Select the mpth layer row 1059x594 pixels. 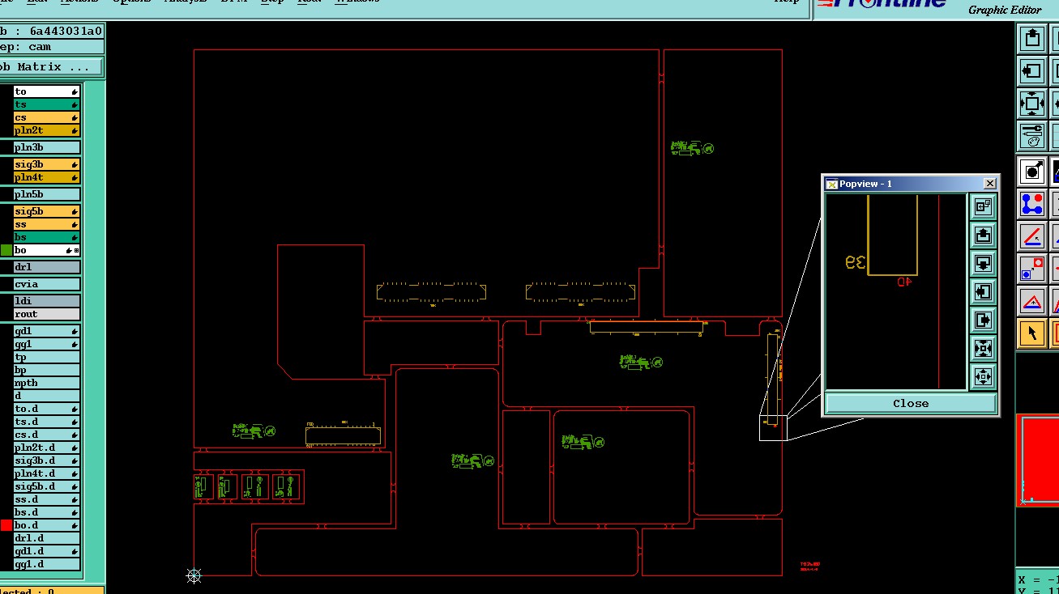tap(47, 383)
